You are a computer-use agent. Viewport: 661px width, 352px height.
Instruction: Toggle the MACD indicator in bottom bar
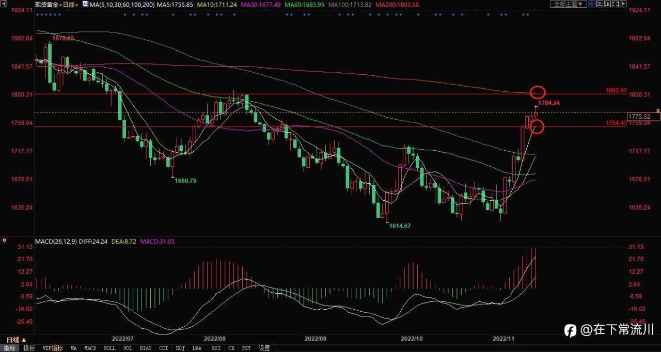[90, 348]
